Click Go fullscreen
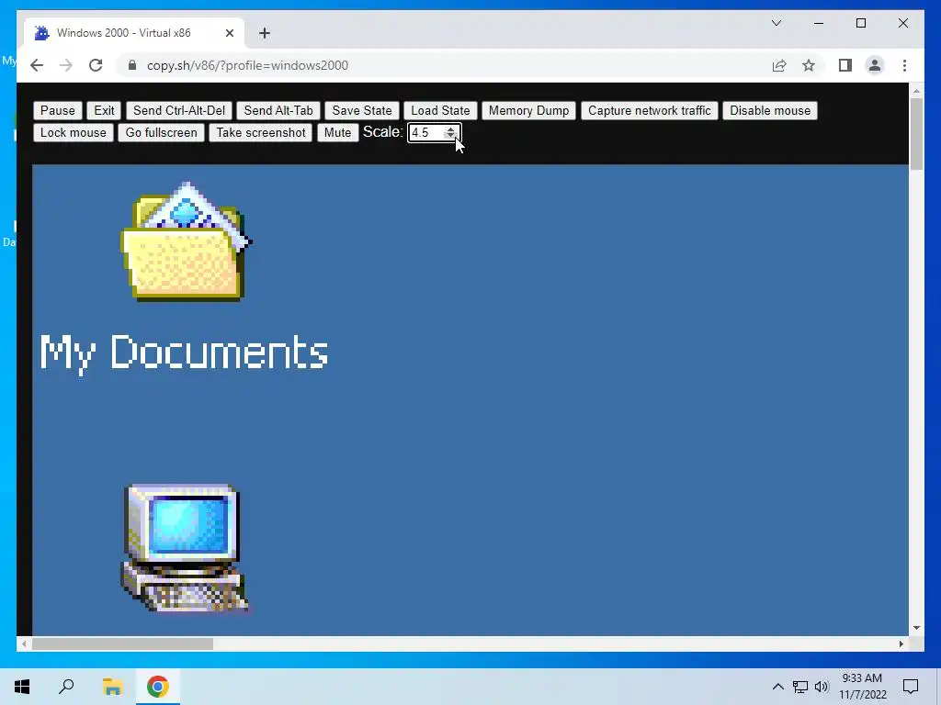This screenshot has height=705, width=941. [x=161, y=132]
